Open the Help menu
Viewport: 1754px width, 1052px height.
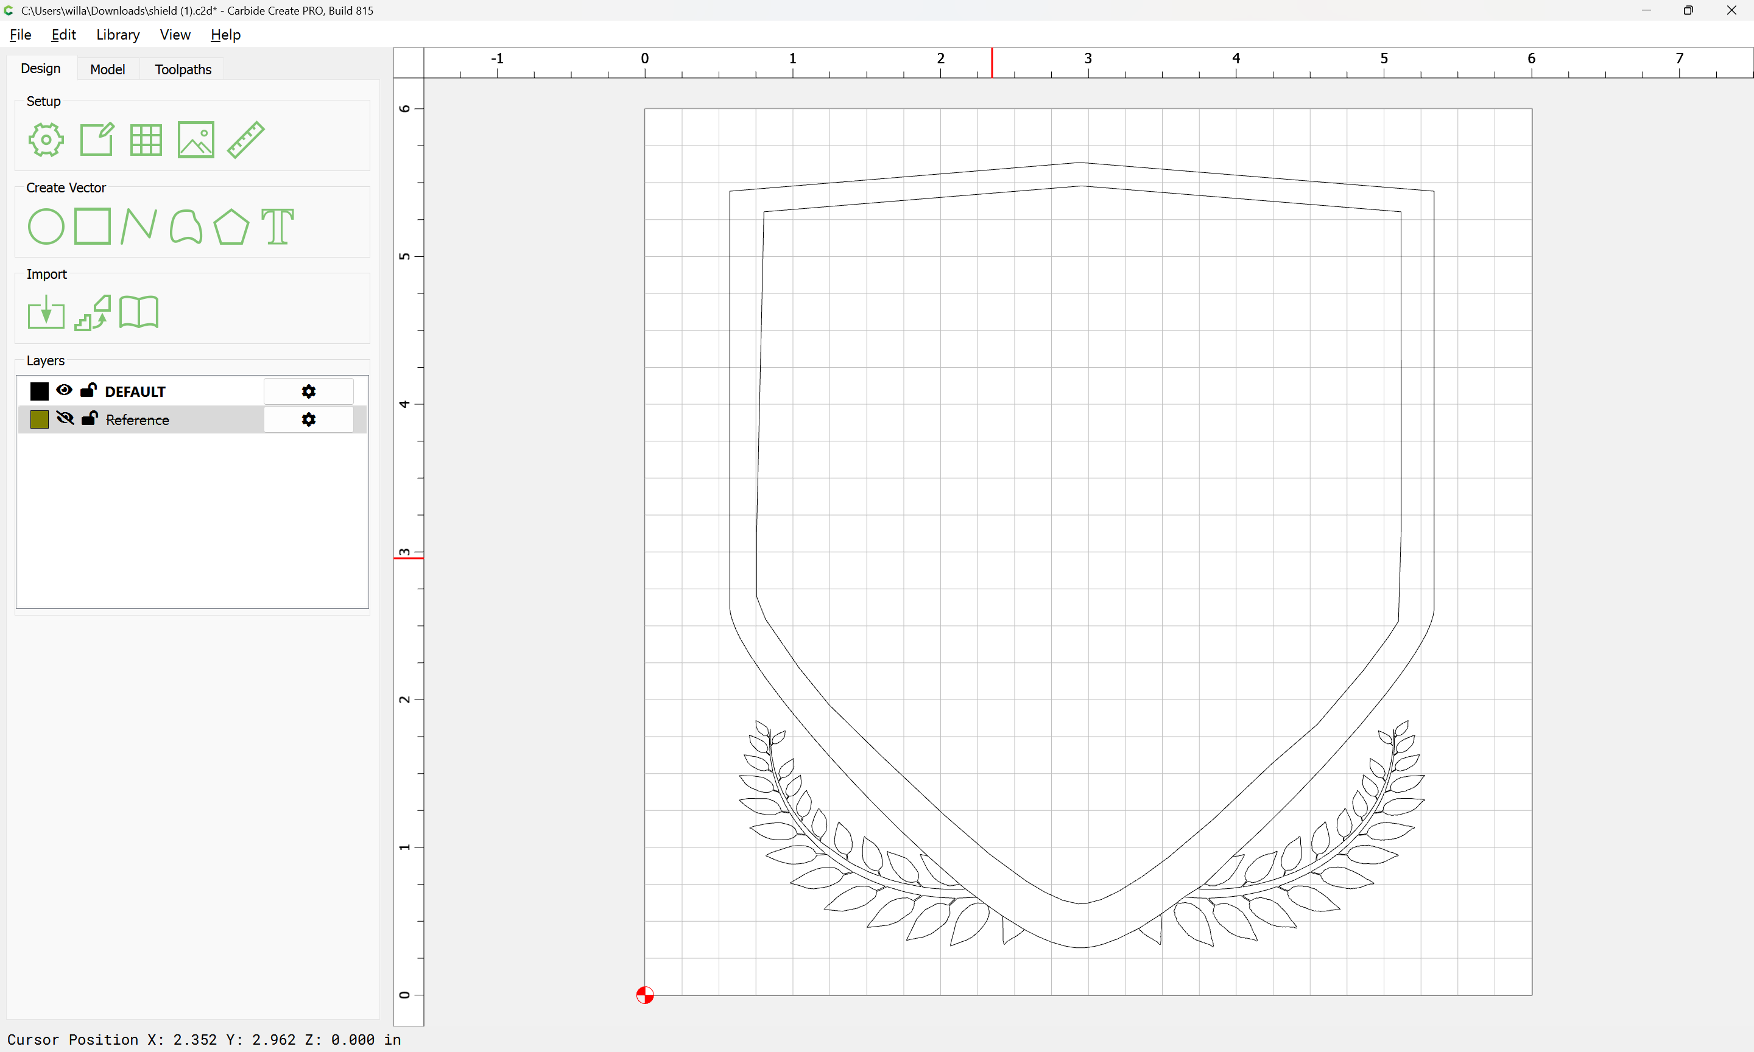click(225, 35)
